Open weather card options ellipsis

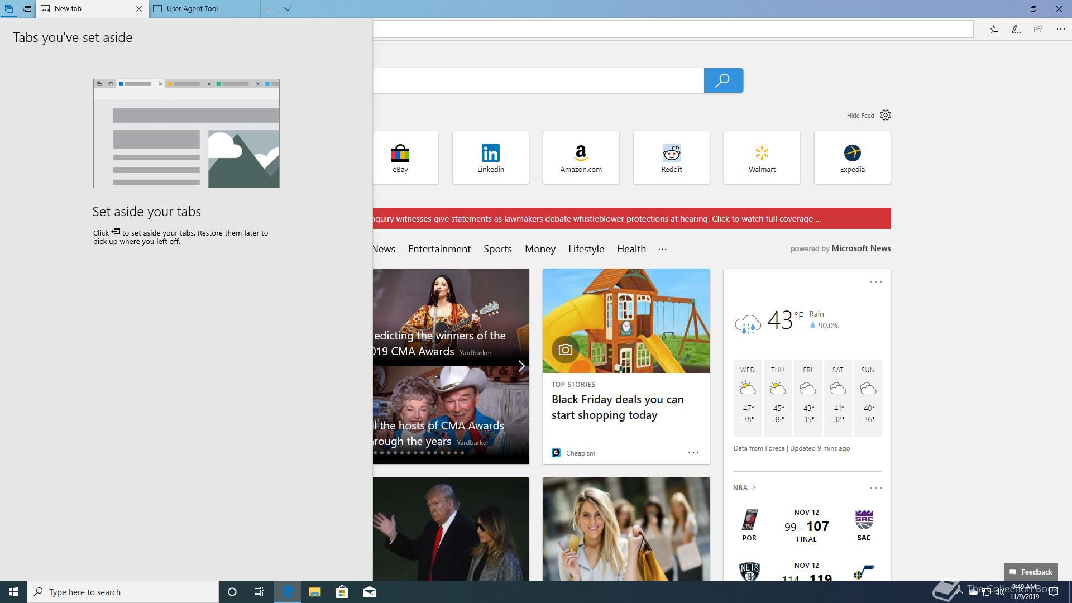point(876,282)
